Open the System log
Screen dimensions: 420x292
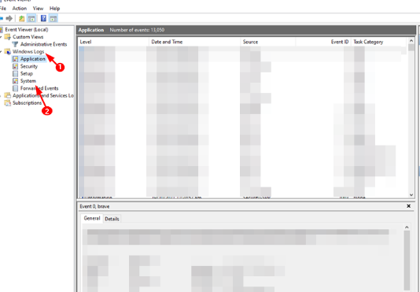pyautogui.click(x=28, y=81)
